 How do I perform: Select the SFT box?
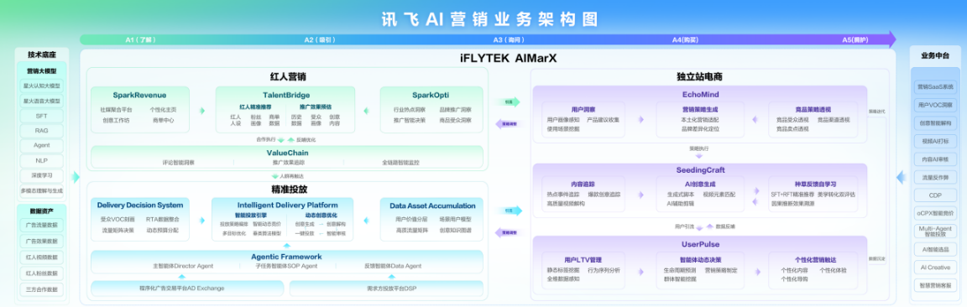(42, 115)
